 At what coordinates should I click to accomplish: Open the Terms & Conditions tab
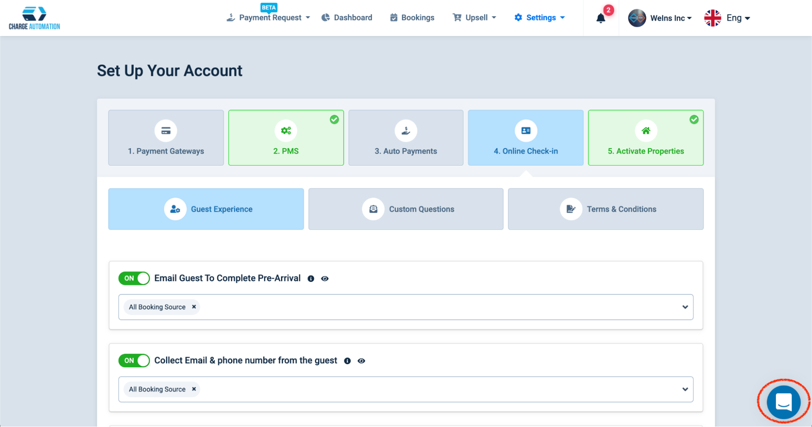605,209
